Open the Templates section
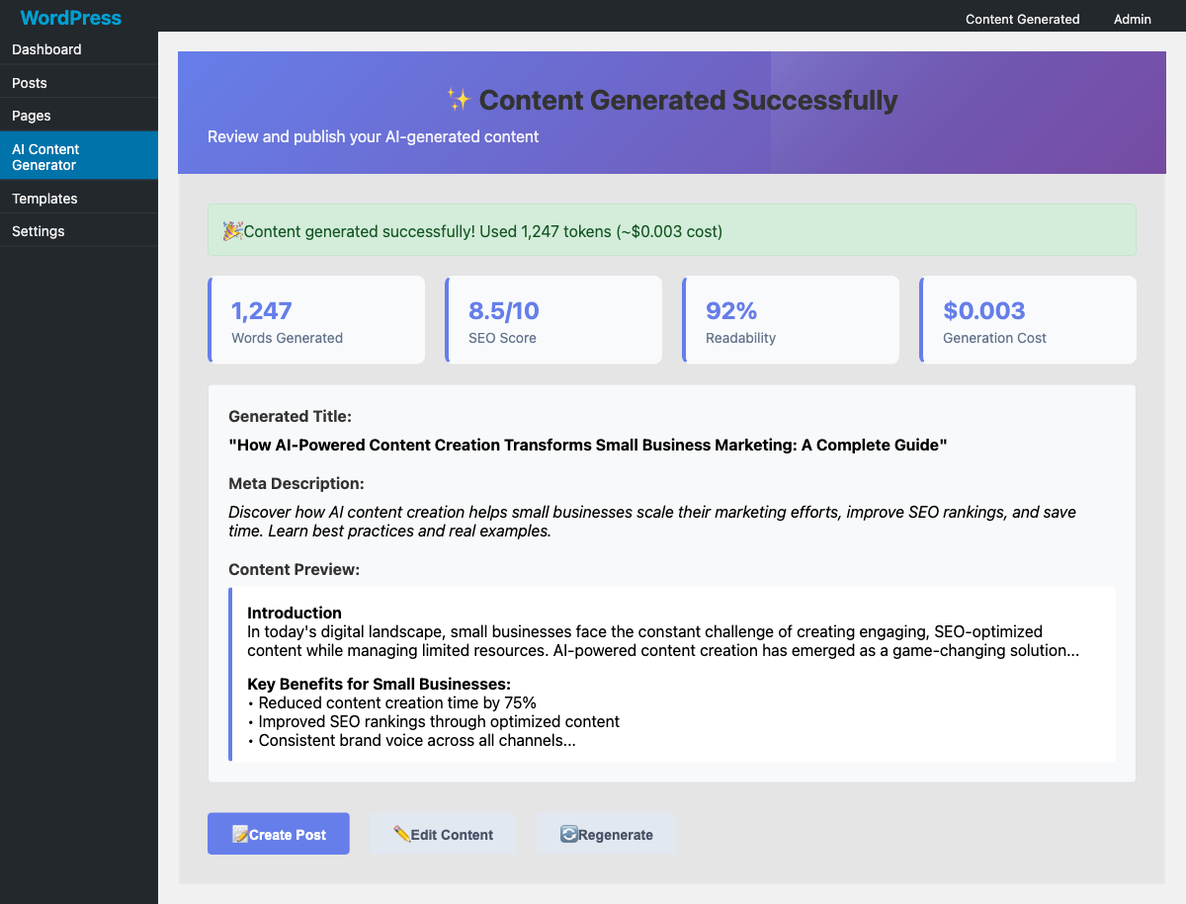 [x=44, y=199]
